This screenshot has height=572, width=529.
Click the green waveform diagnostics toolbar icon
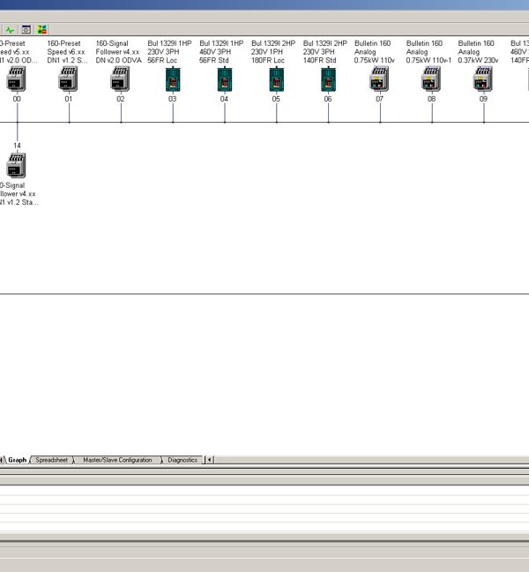click(10, 29)
